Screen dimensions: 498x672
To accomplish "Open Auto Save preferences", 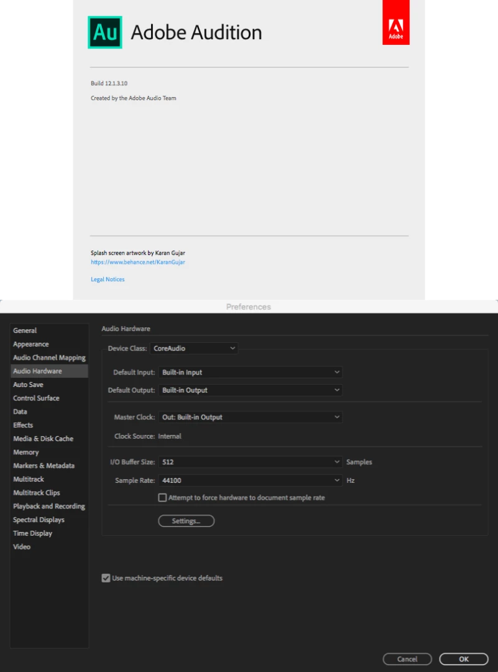I will click(49, 385).
